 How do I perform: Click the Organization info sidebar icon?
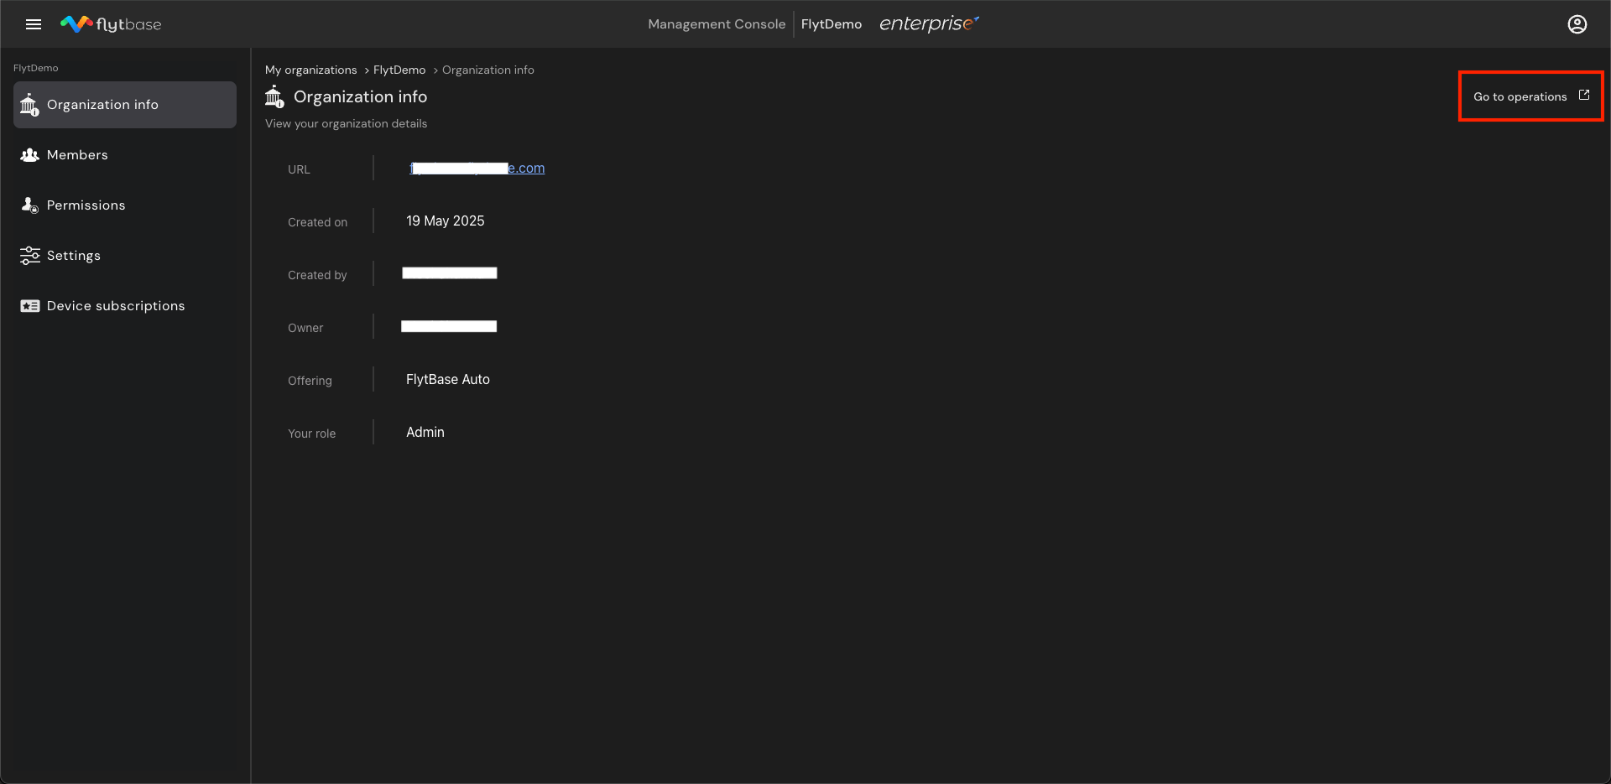pyautogui.click(x=29, y=105)
